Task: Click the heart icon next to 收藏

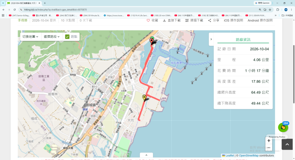Action: (148, 20)
